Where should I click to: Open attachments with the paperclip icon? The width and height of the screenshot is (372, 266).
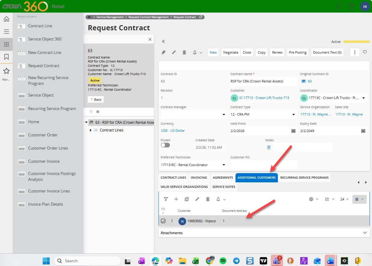pyautogui.click(x=163, y=52)
